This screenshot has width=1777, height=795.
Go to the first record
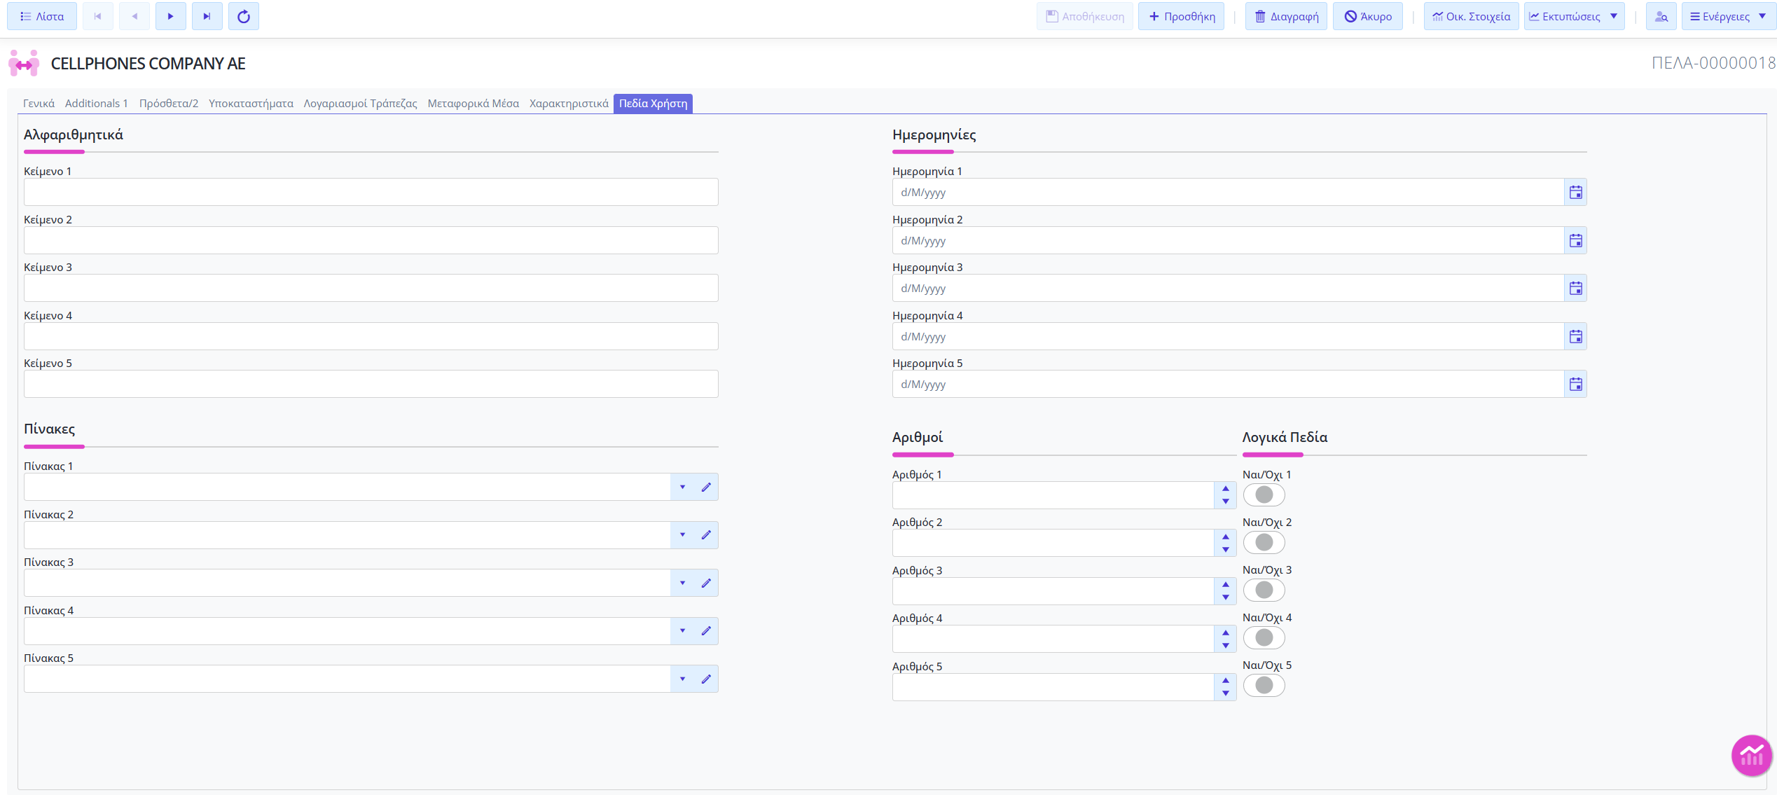[98, 16]
